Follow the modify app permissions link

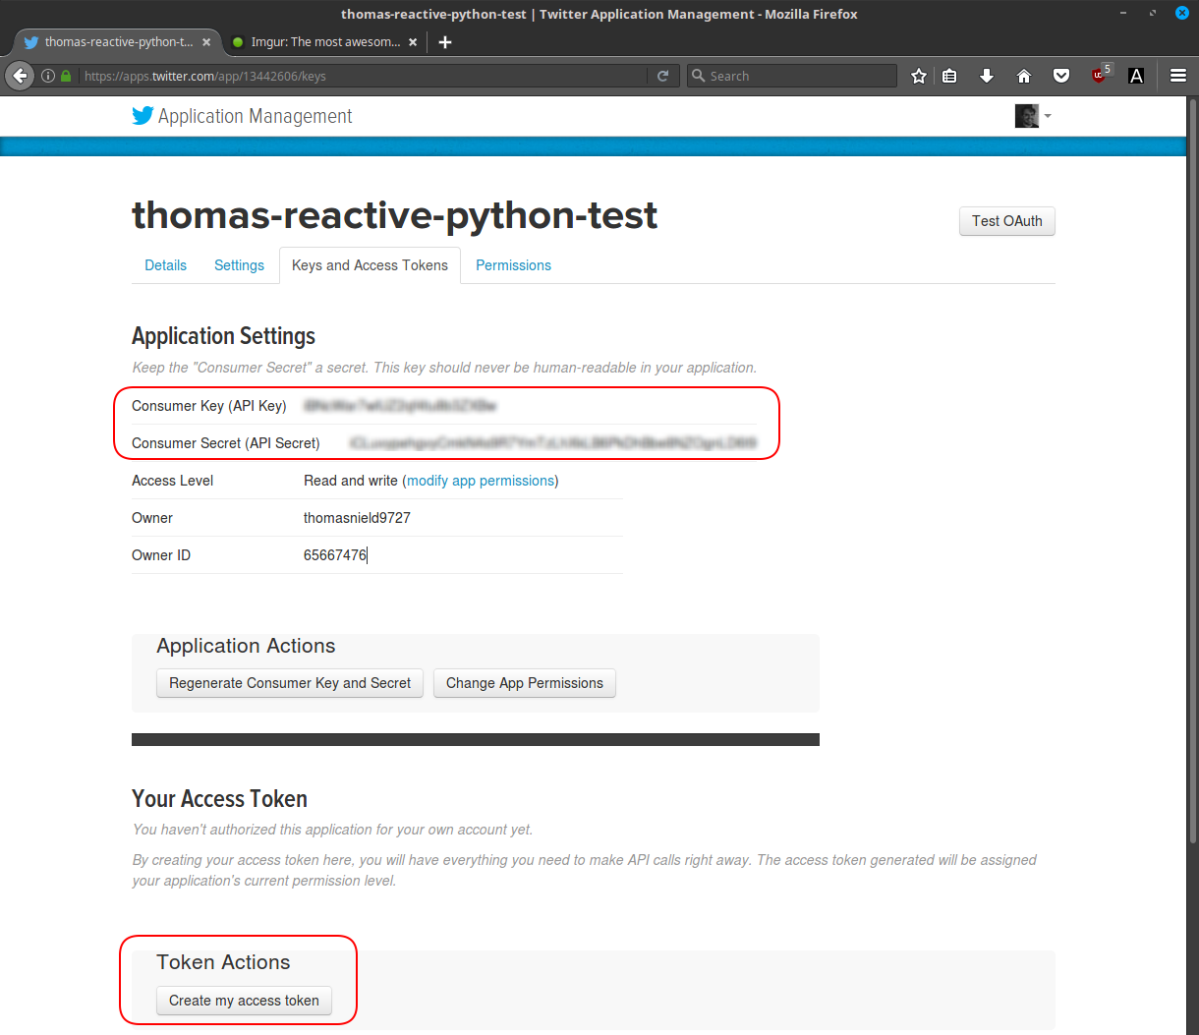point(481,481)
